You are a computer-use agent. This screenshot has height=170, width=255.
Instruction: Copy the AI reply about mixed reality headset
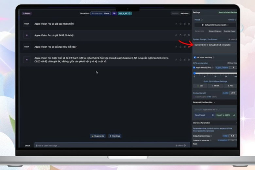point(180,60)
